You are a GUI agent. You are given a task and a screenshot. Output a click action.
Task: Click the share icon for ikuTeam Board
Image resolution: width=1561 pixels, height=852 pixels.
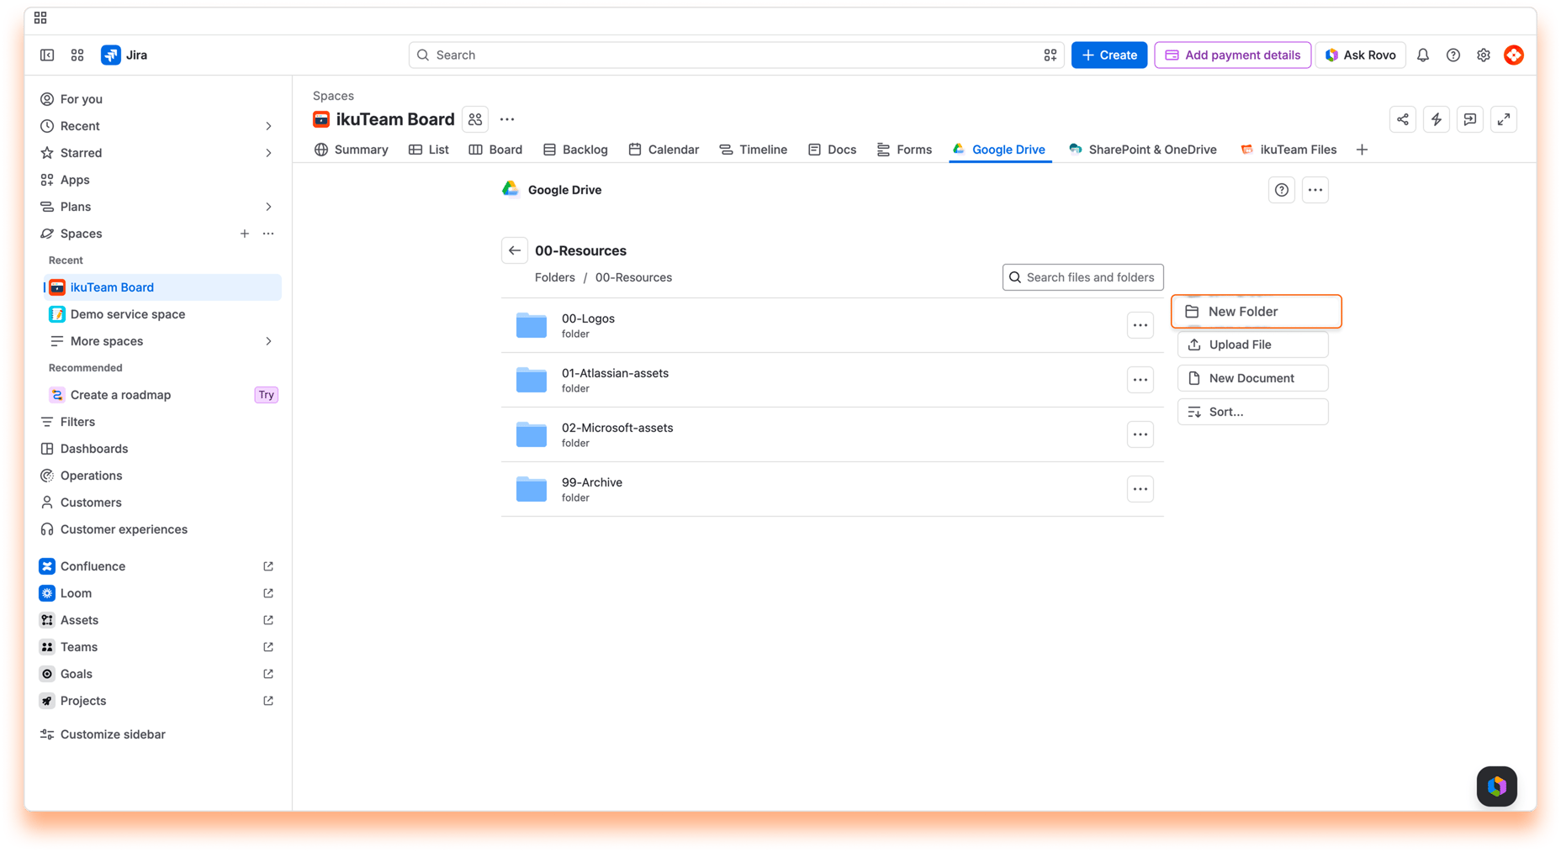1403,119
